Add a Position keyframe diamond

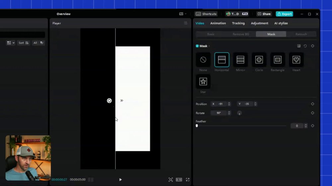click(x=312, y=104)
